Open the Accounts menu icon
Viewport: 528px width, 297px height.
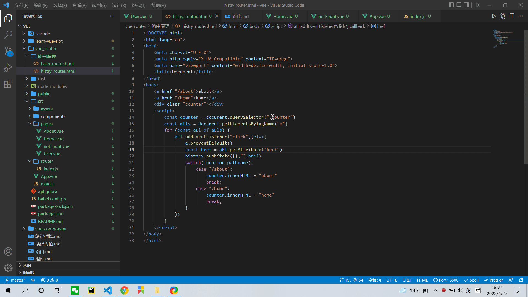[x=8, y=252]
